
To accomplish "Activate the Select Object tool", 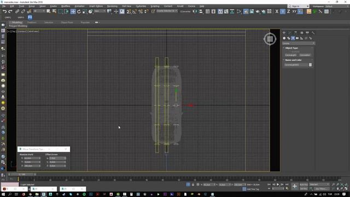I will click(49, 11).
